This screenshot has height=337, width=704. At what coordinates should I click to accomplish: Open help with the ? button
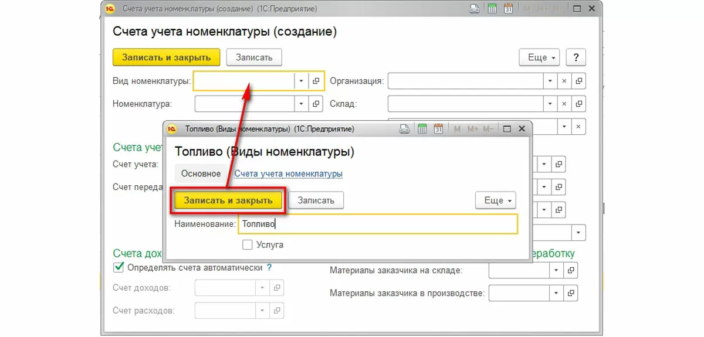pyautogui.click(x=576, y=57)
